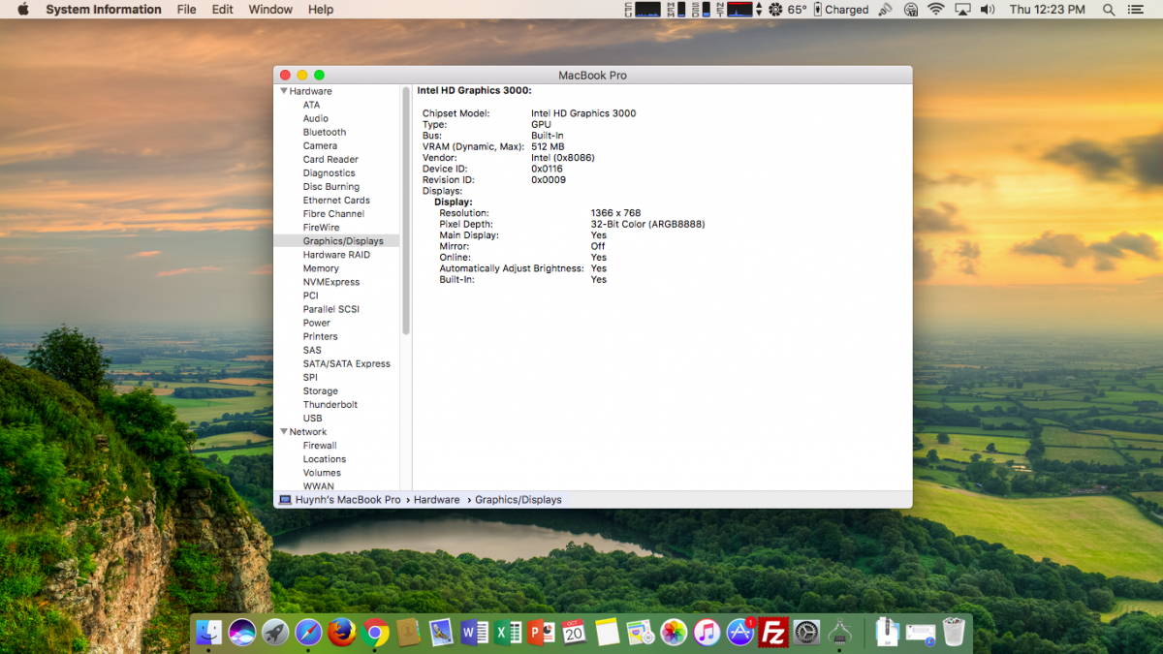Open Spotlight search magnifier icon

1109,10
